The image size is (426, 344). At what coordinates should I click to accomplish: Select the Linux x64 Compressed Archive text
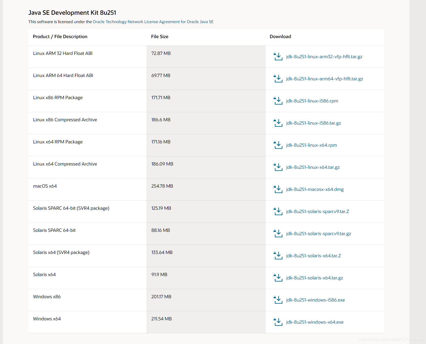(65, 164)
